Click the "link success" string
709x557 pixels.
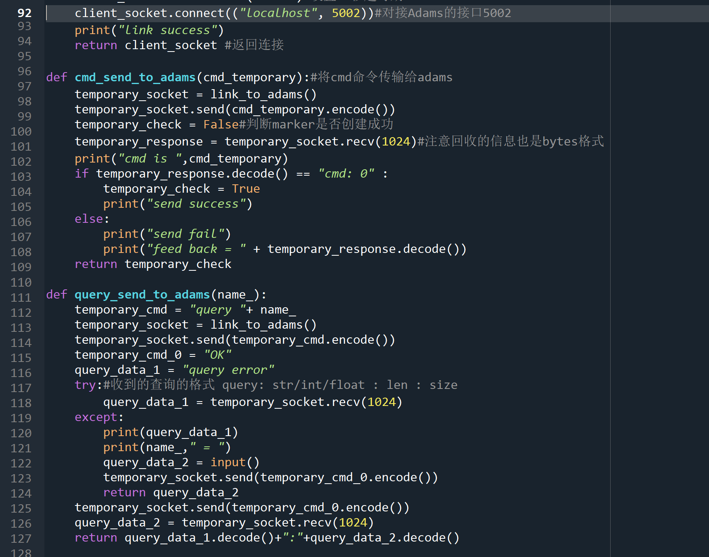[167, 30]
